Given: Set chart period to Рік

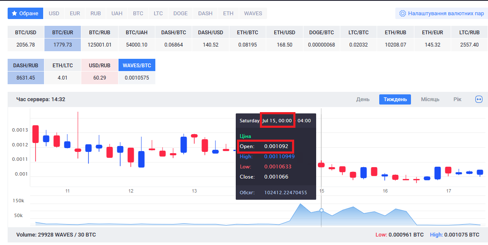Looking at the screenshot, I should (457, 99).
